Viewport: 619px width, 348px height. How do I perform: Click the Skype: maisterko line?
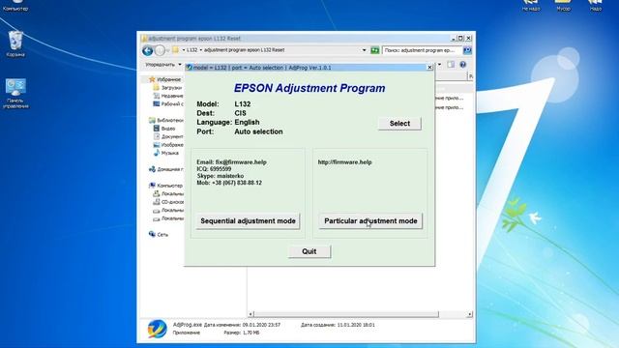[221, 176]
